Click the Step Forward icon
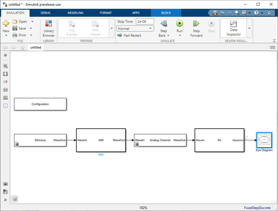 pyautogui.click(x=196, y=23)
